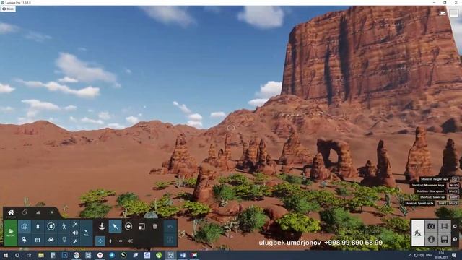Select the walking person Characters category
Image resolution: width=462 pixels, height=260 pixels.
coord(64,226)
